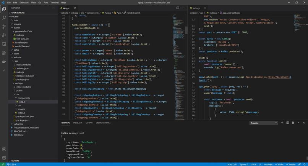The width and height of the screenshot is (308, 166).
Task: Open the File menu
Action: [9, 3]
